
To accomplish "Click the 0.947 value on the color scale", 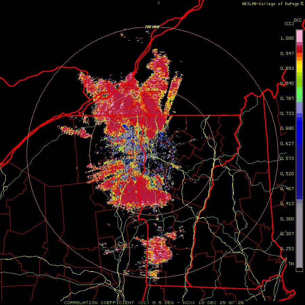I will [287, 53].
